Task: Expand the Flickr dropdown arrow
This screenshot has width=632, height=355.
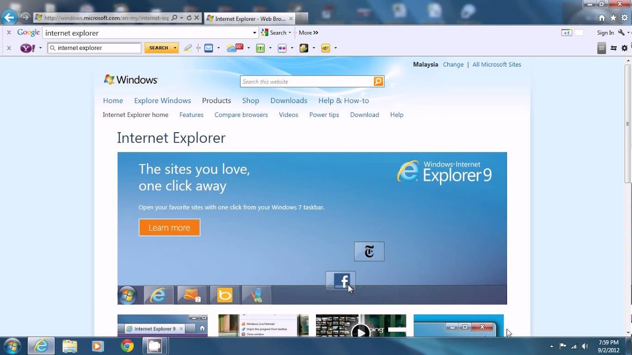Action: 292,48
